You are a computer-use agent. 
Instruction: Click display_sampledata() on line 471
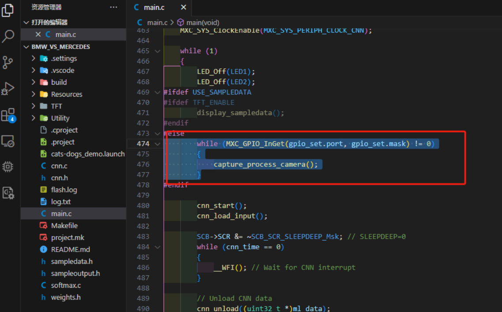pyautogui.click(x=241, y=113)
